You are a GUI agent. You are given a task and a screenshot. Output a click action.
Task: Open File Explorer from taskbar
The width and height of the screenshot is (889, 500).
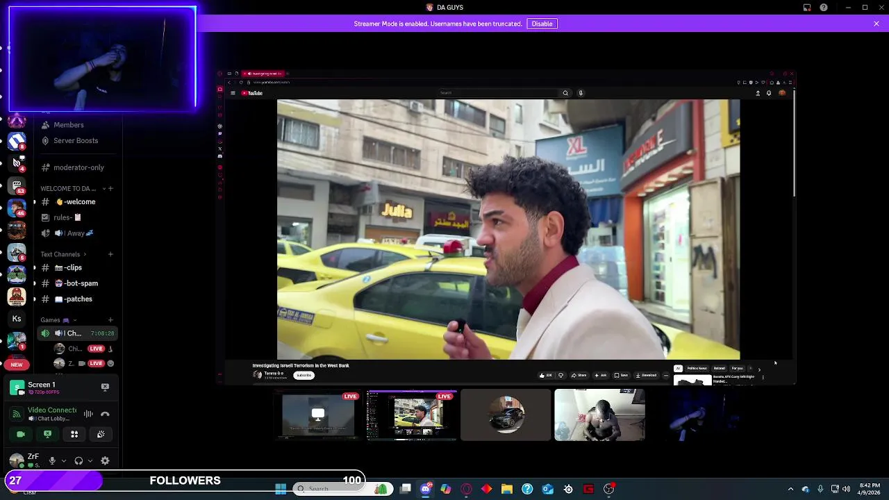point(507,489)
